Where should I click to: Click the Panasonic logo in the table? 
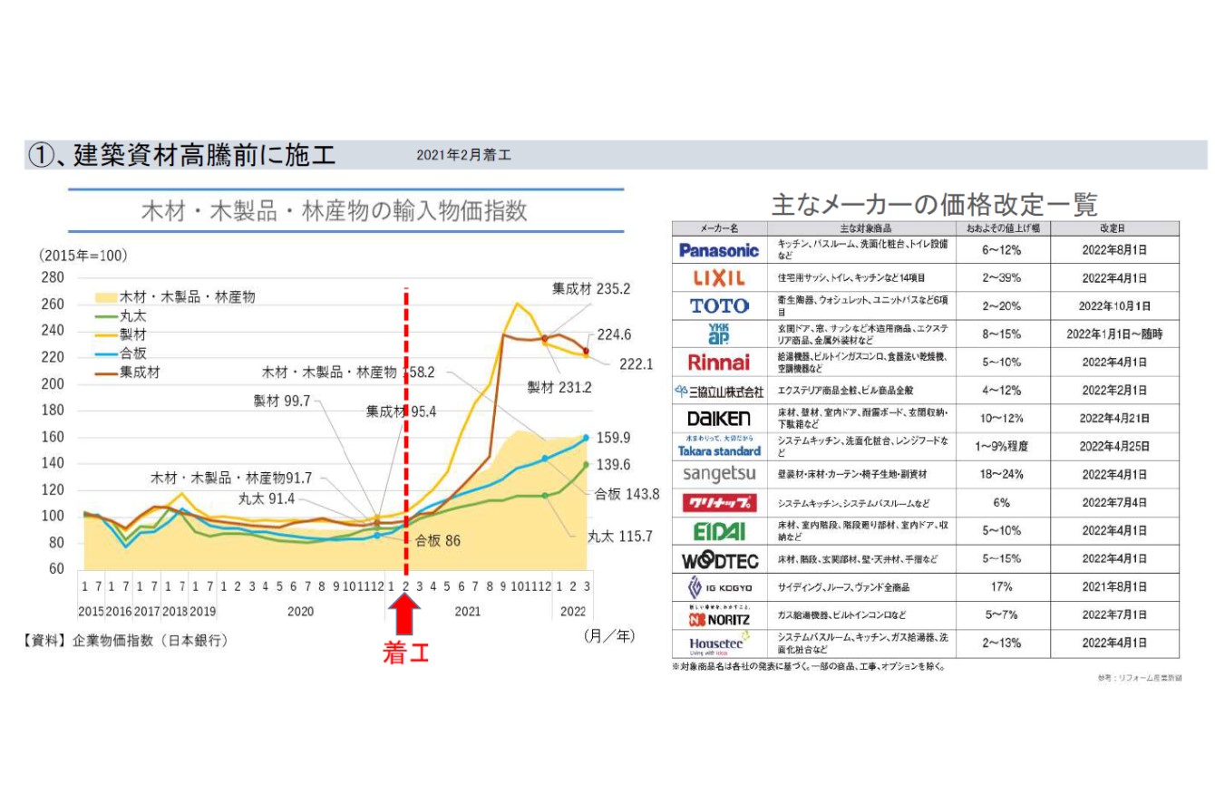click(x=719, y=250)
